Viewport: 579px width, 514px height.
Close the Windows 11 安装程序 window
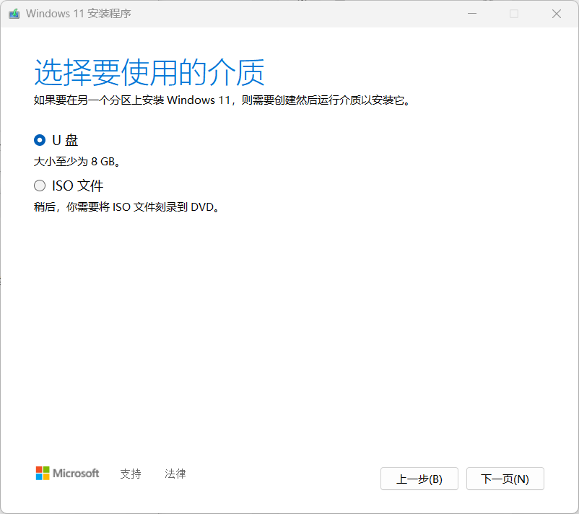point(557,14)
